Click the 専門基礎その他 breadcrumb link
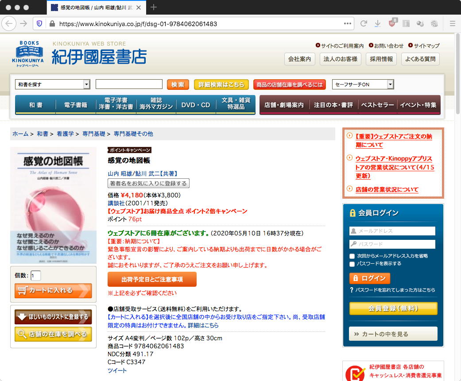The height and width of the screenshot is (381, 461). (133, 134)
